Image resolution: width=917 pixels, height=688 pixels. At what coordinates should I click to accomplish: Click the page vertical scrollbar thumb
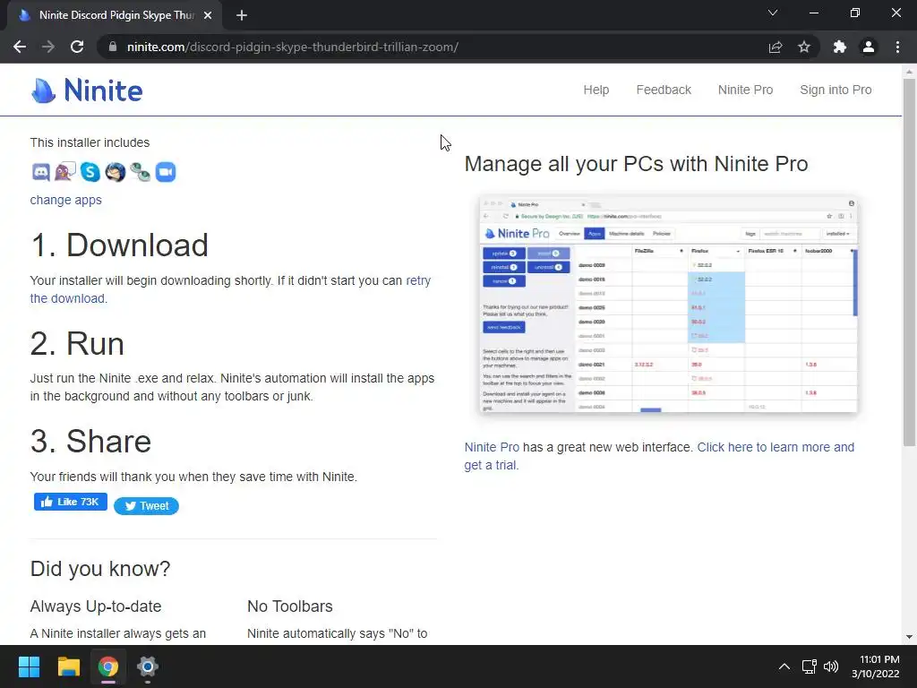coord(909,262)
